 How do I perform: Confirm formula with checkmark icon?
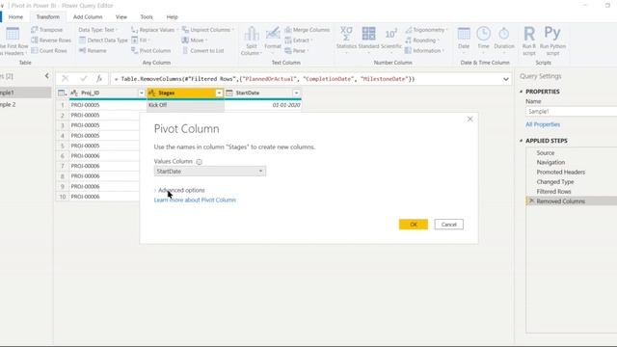(x=83, y=79)
